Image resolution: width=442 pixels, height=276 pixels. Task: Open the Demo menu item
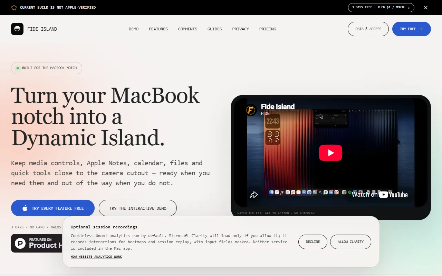coord(134,29)
